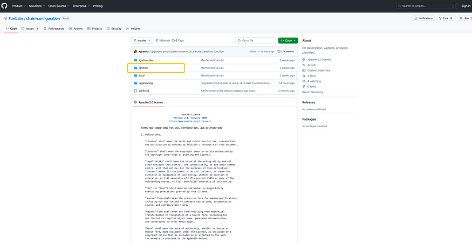Go to the Pricing page
This screenshot has width=472, height=244.
[x=98, y=6]
